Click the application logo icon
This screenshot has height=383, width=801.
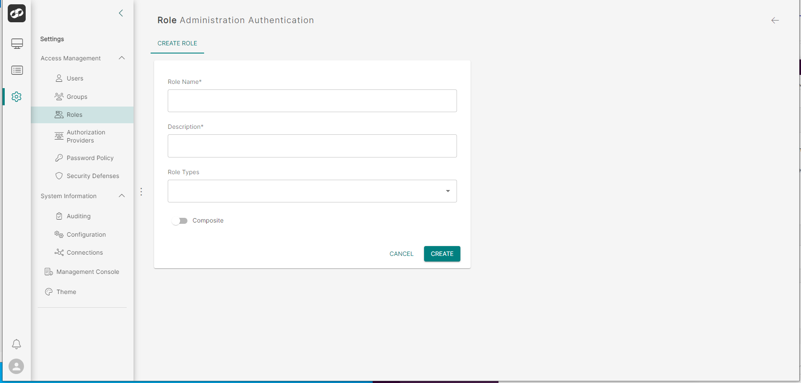pos(17,13)
